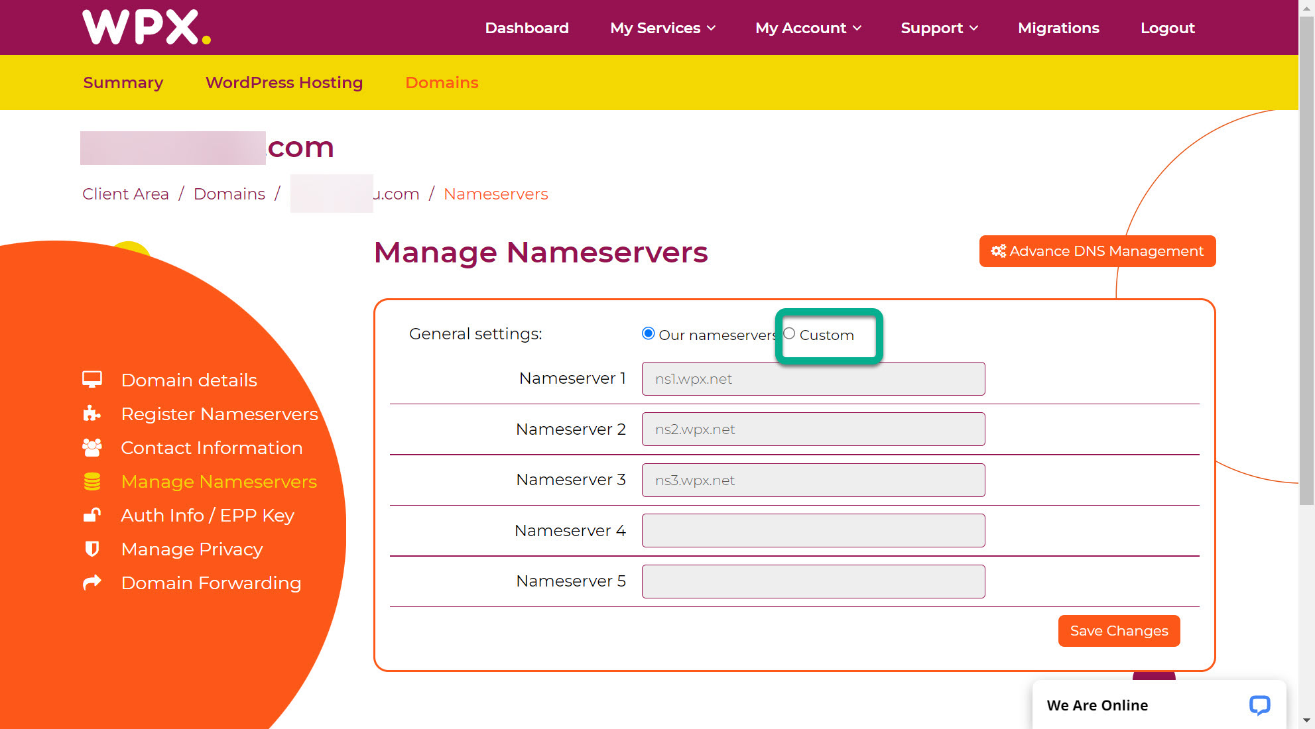
Task: Click the Client Area breadcrumb link
Action: (125, 194)
